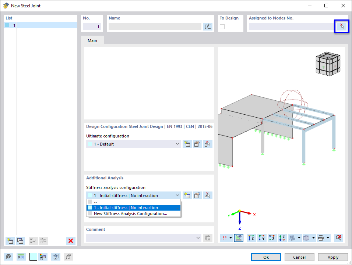This screenshot has width=352, height=265.
Task: Create a new ultimate configuration via the star icon
Action: 187,144
